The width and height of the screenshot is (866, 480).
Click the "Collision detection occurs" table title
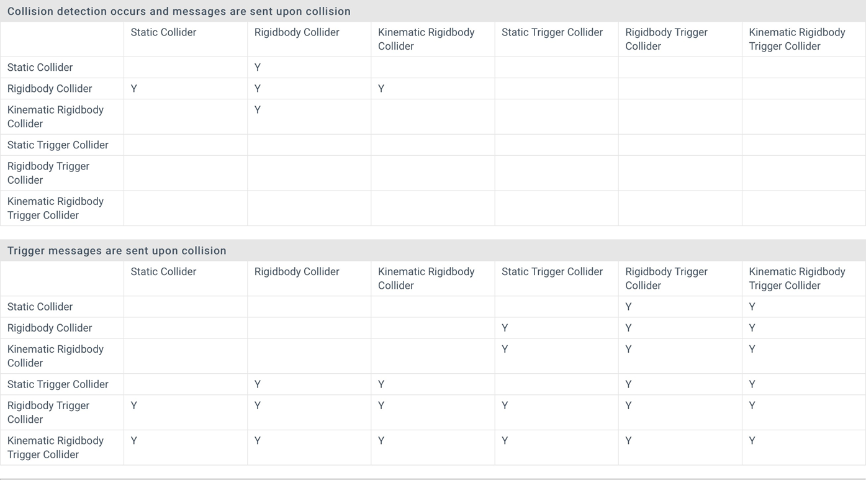pyautogui.click(x=179, y=11)
